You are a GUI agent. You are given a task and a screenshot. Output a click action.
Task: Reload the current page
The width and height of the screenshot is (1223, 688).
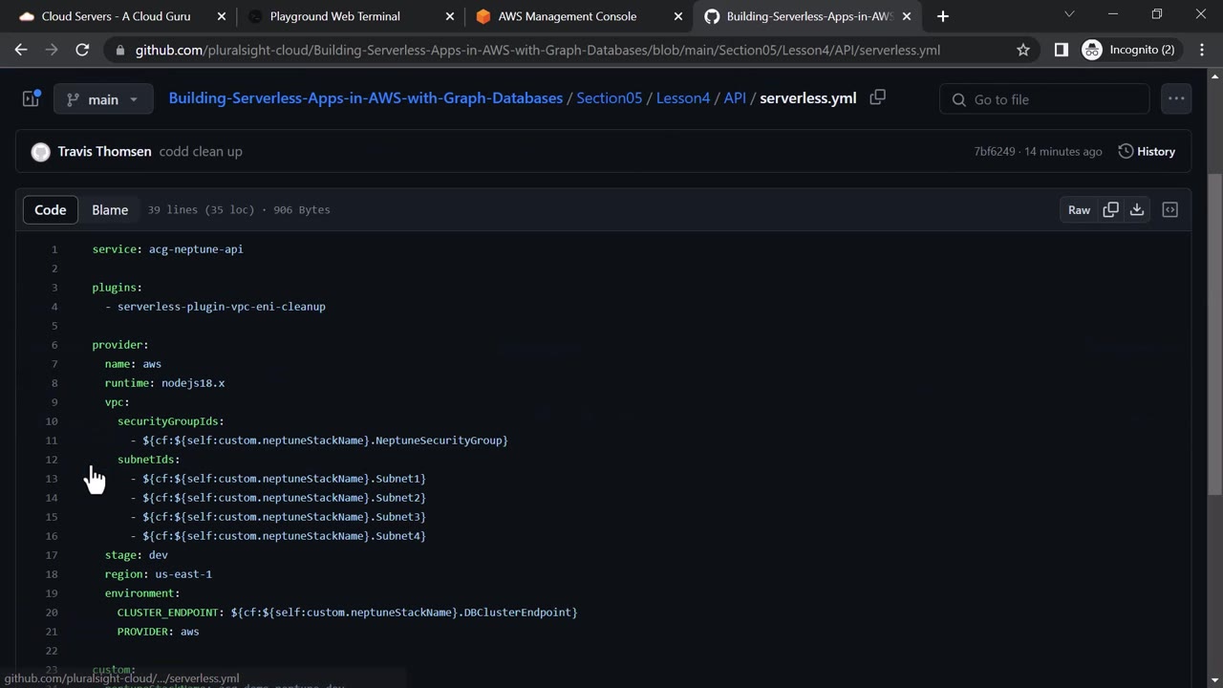82,50
